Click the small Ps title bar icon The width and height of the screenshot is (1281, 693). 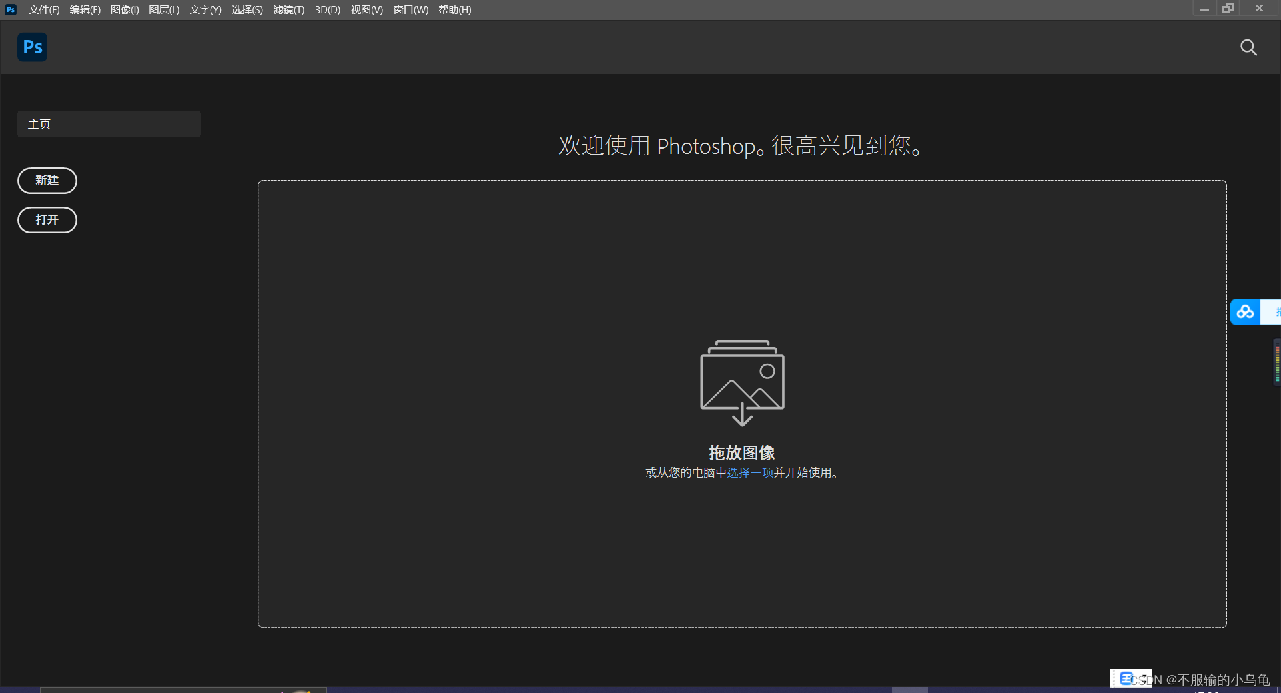pyautogui.click(x=11, y=9)
